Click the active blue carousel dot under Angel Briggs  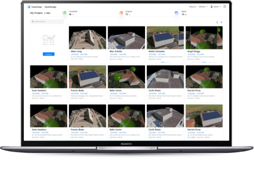pyautogui.click(x=204, y=62)
